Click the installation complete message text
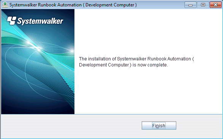 [136, 62]
